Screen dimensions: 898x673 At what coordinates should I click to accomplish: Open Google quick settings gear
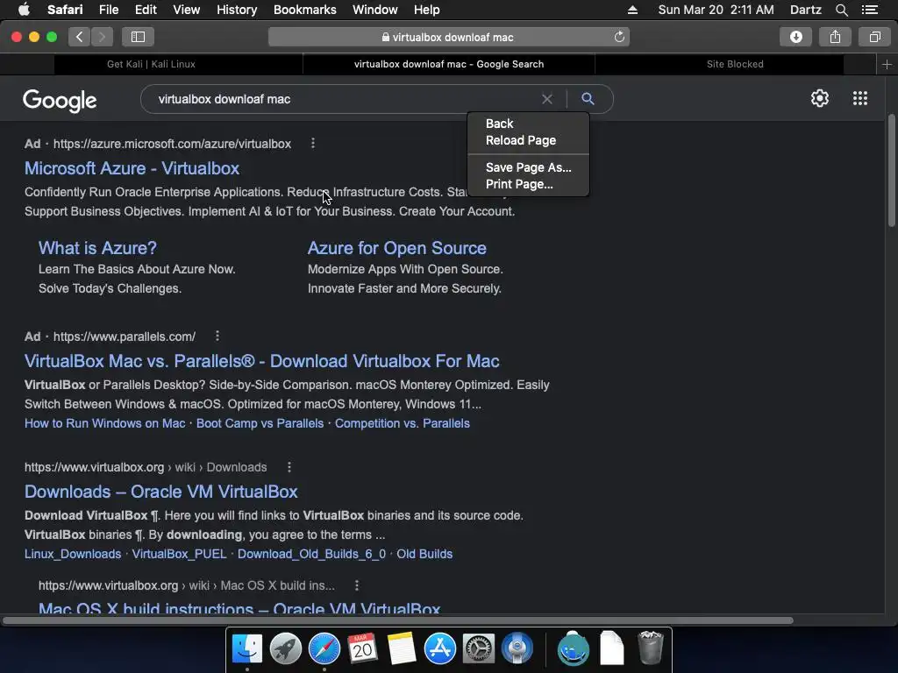click(x=820, y=98)
